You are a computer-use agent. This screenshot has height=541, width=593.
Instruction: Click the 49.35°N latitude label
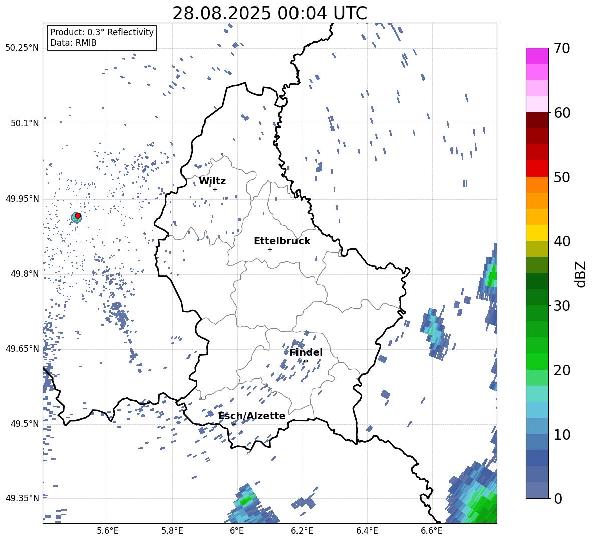(x=22, y=498)
